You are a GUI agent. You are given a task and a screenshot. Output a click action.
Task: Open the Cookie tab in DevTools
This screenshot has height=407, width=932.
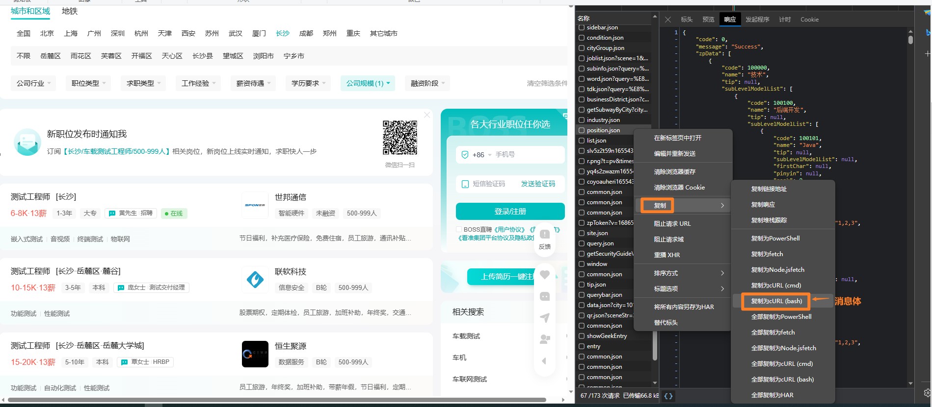click(809, 20)
